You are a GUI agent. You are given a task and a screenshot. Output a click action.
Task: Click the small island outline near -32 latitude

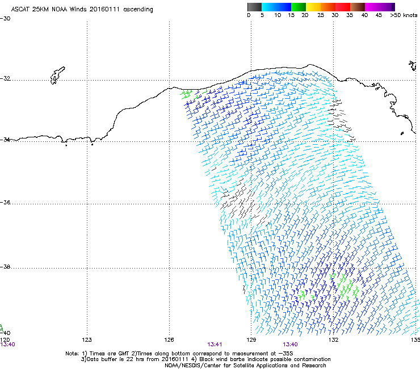point(57,76)
